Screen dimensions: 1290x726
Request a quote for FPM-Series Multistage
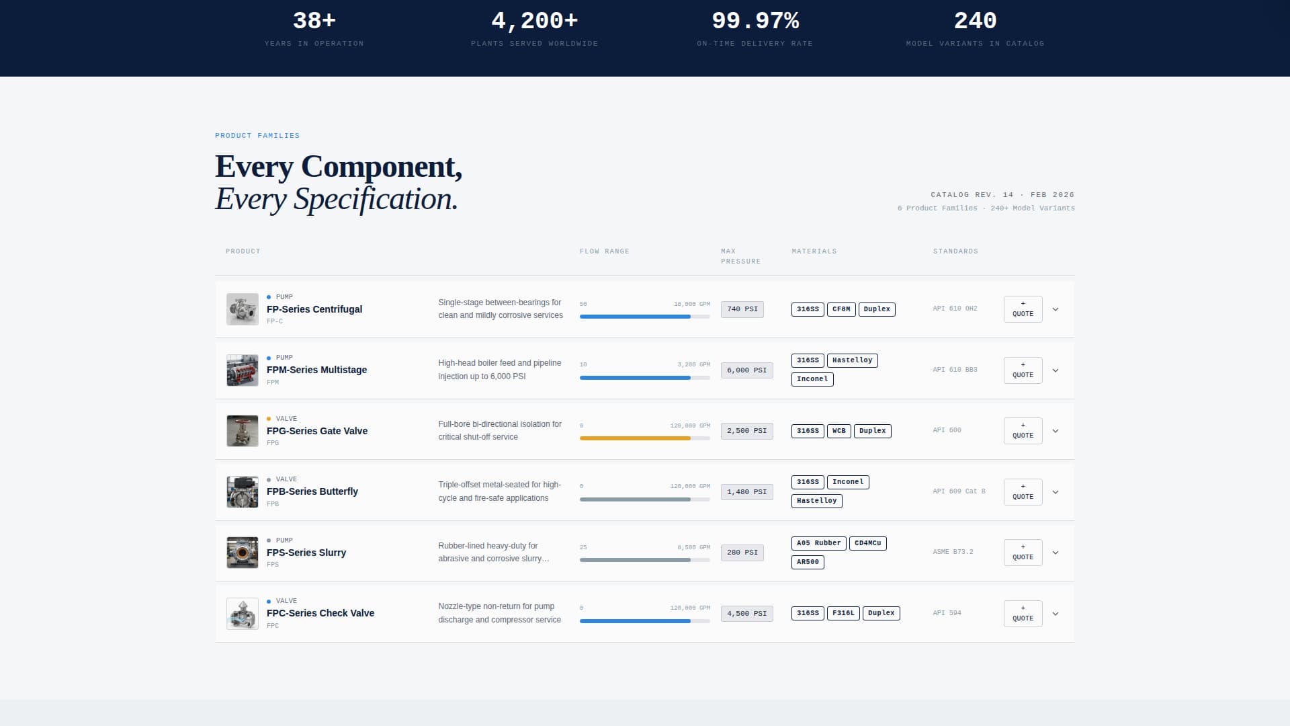(x=1023, y=370)
